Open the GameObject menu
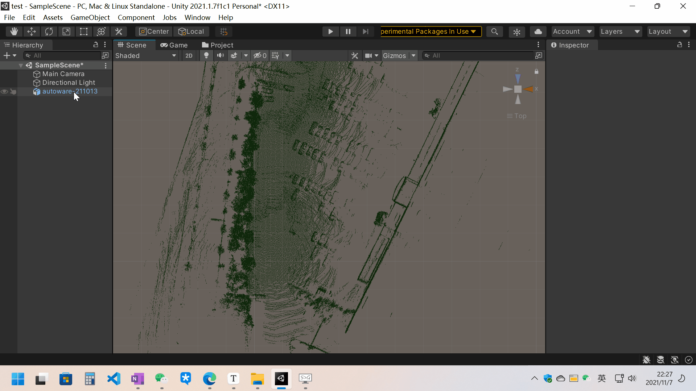This screenshot has height=391, width=696. coord(90,17)
